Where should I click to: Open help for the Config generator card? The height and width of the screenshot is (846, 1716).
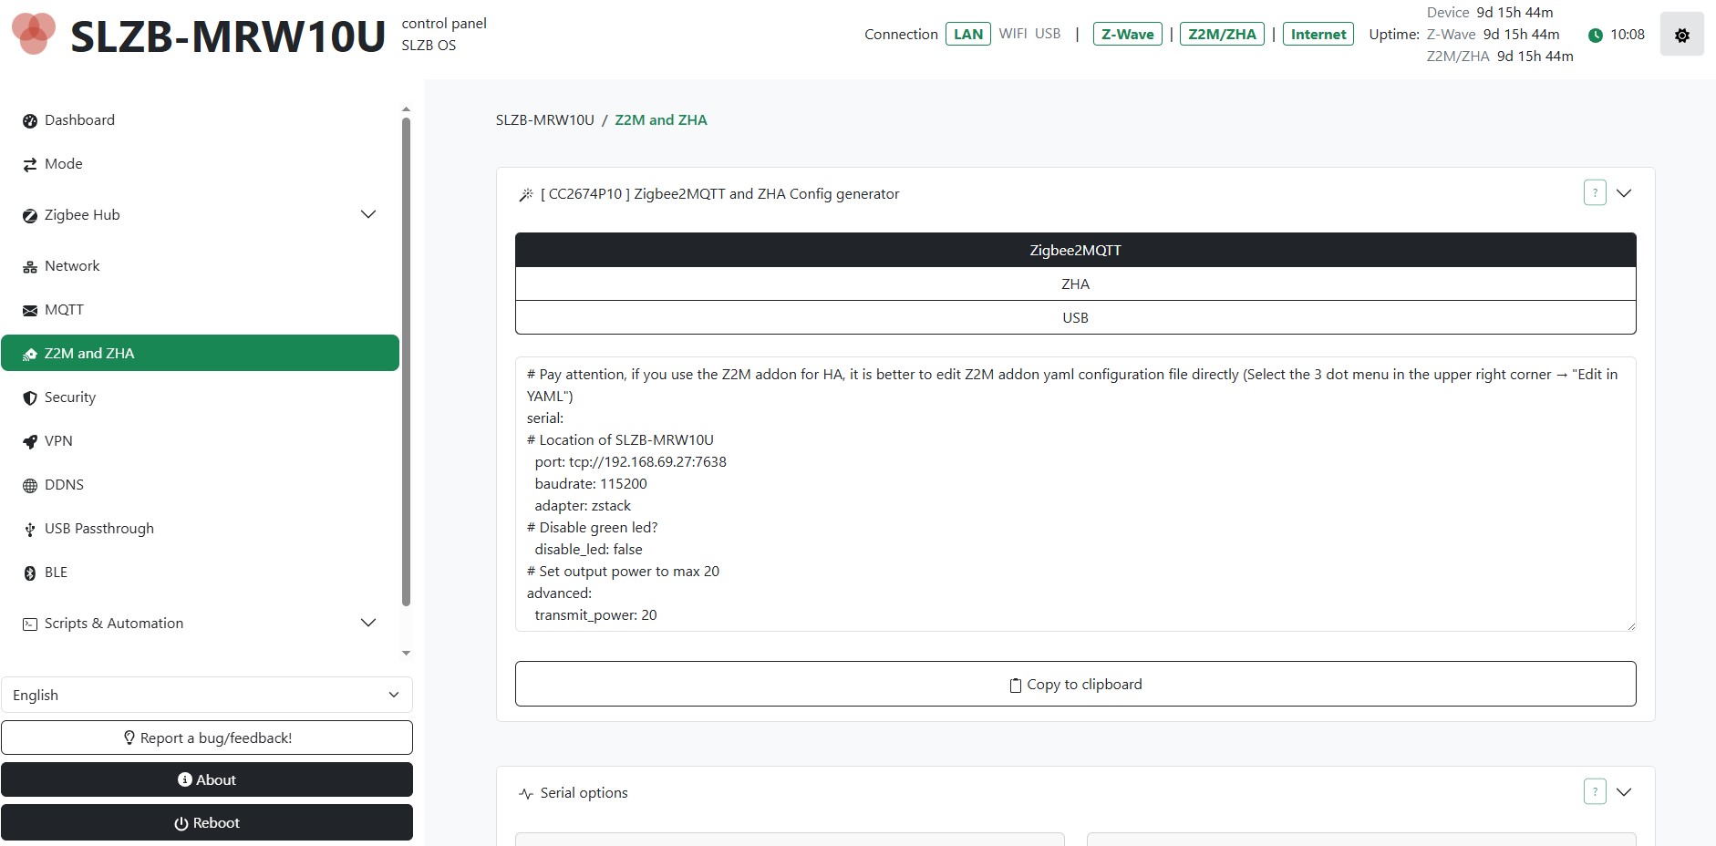(1595, 192)
